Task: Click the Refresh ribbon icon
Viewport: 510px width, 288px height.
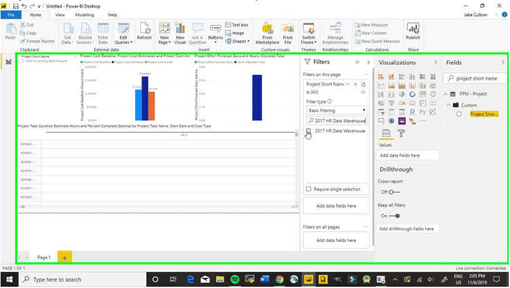Action: tap(144, 31)
